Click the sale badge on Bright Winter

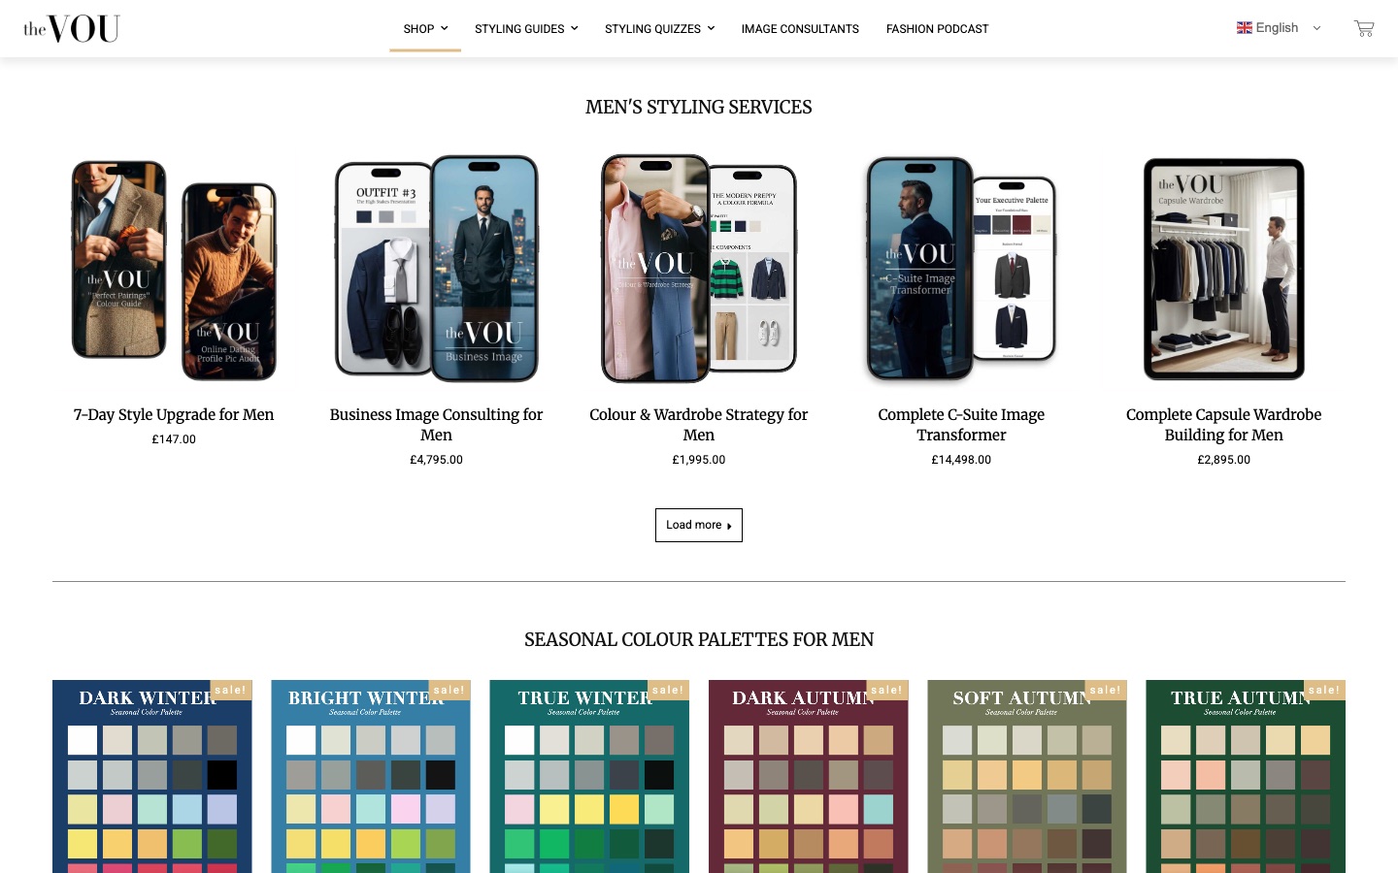coord(449,690)
